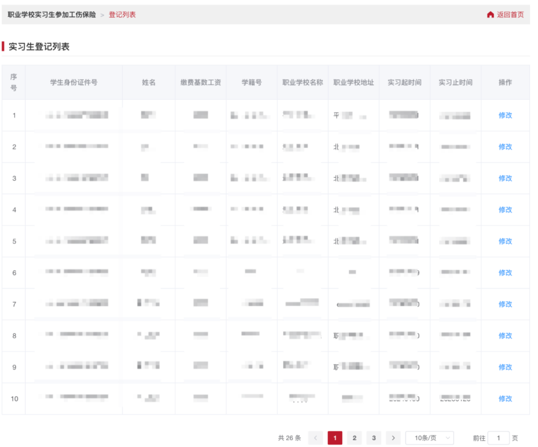The image size is (538, 447).
Task: Click 修改 in row 7
Action: point(505,304)
